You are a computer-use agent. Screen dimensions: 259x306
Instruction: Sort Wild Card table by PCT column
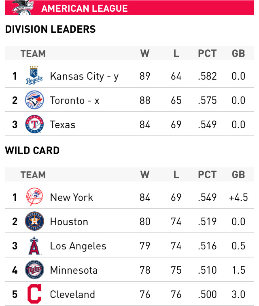coord(207,175)
